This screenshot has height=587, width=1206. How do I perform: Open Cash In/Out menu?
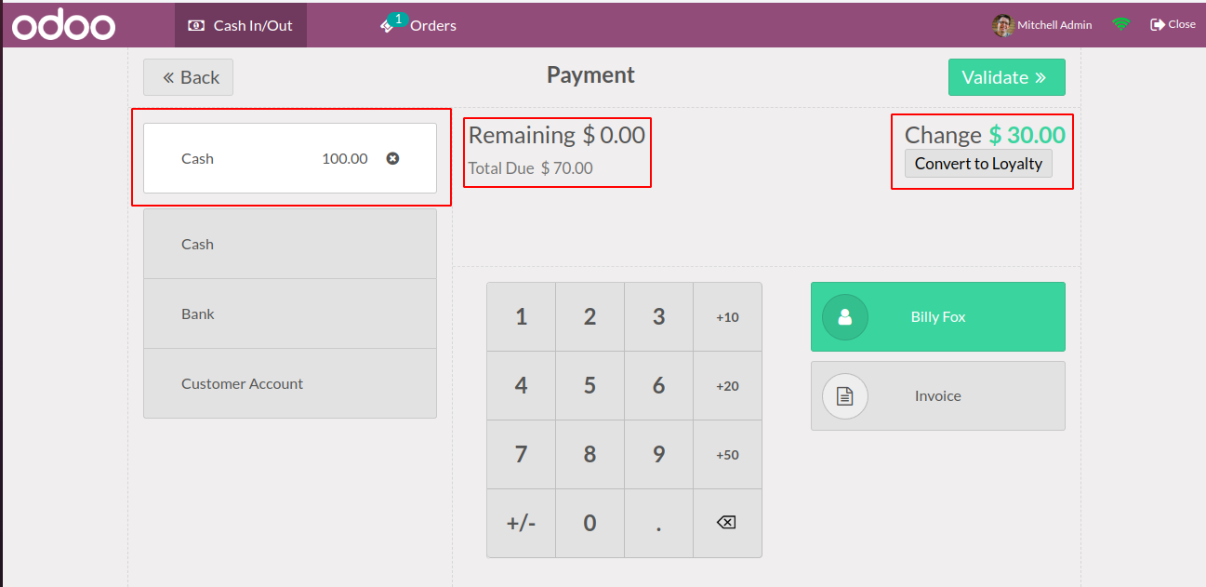(x=241, y=25)
